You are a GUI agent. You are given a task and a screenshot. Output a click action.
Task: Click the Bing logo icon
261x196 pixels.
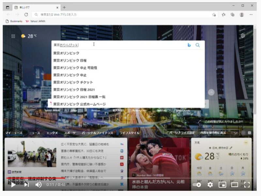point(189,45)
